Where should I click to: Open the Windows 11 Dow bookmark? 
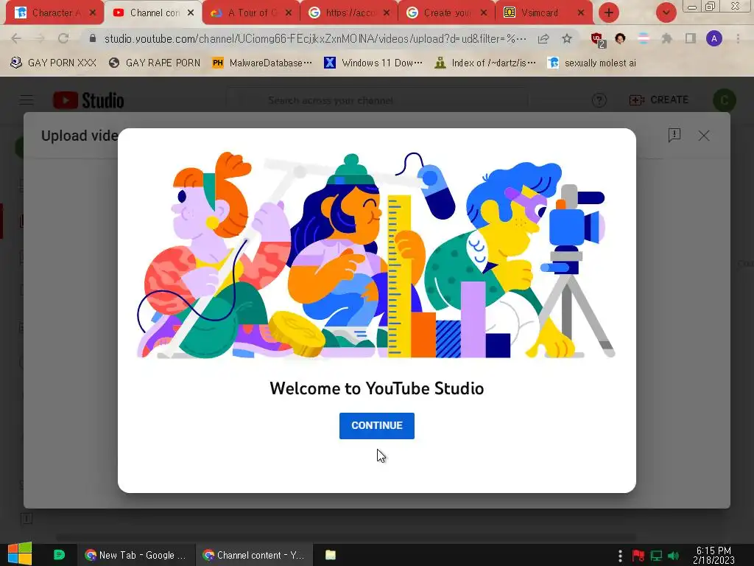pyautogui.click(x=373, y=63)
